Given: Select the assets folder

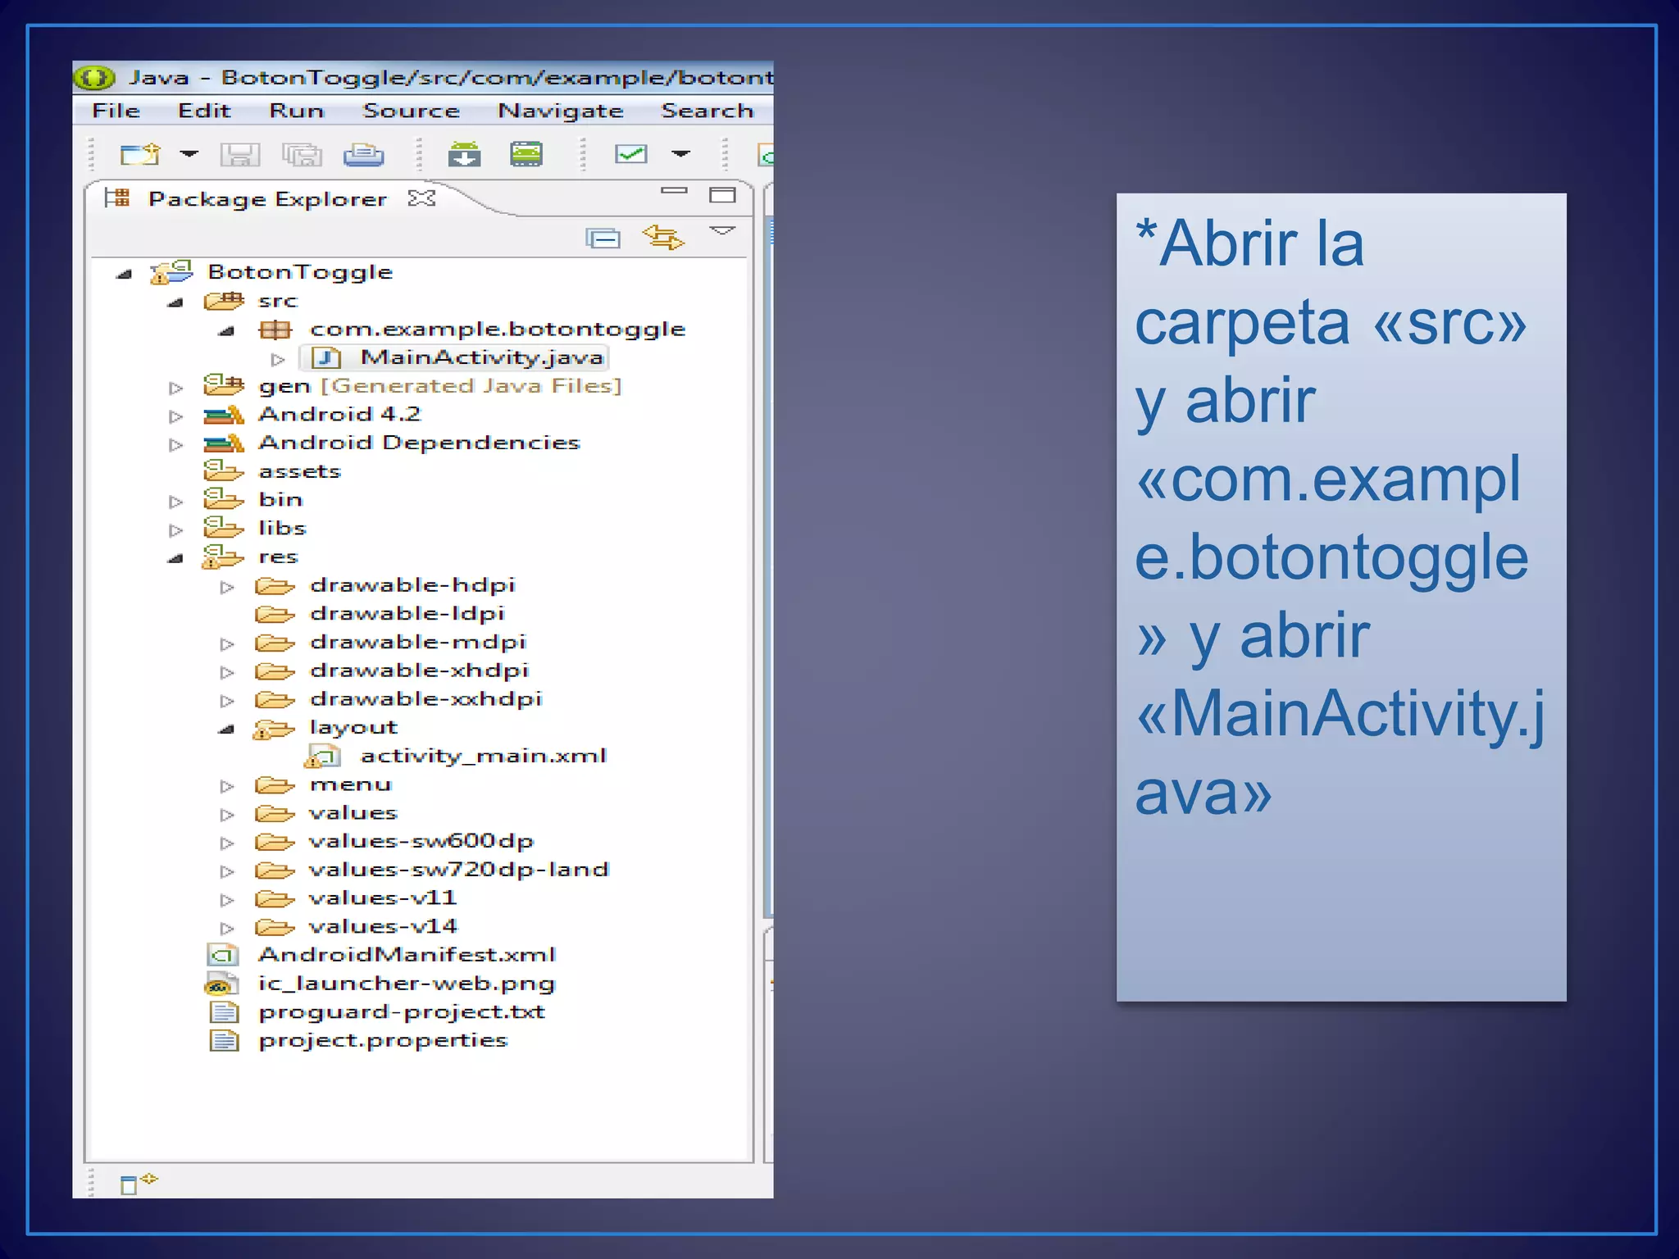Looking at the screenshot, I should click(299, 471).
